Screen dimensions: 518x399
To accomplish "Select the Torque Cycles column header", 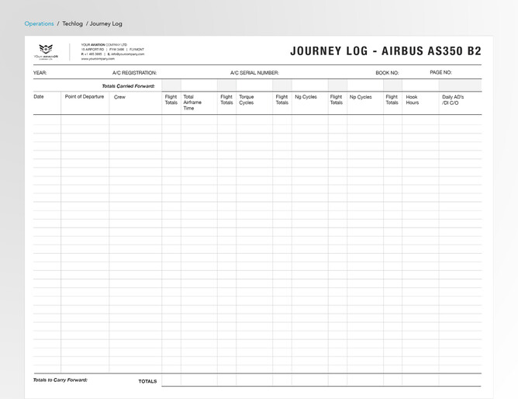I will [x=246, y=100].
